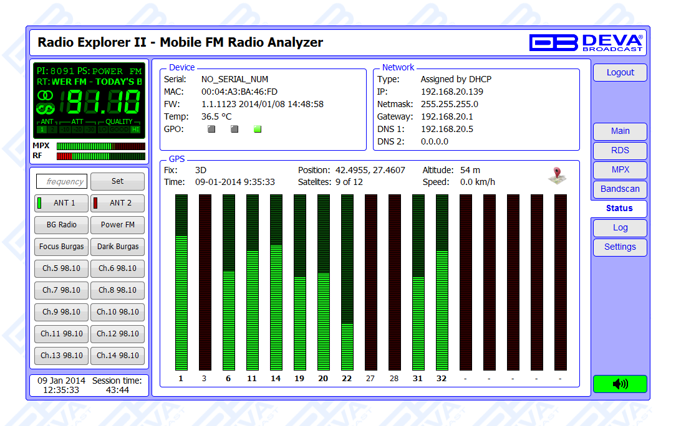Screen dimensions: 676x426
Task: Click the DEVA Broadcast logo
Action: 586,42
